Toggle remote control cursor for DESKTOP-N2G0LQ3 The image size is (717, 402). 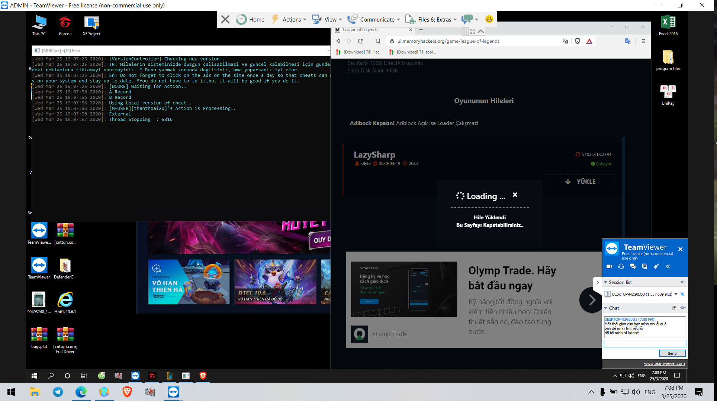(682, 294)
